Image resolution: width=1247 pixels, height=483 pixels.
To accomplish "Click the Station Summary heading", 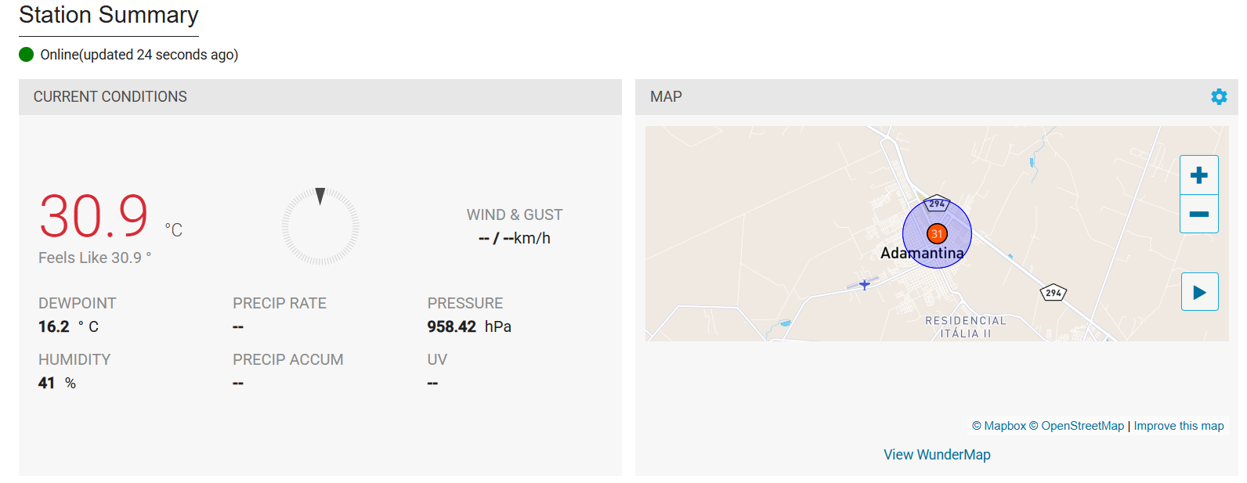I will (109, 15).
